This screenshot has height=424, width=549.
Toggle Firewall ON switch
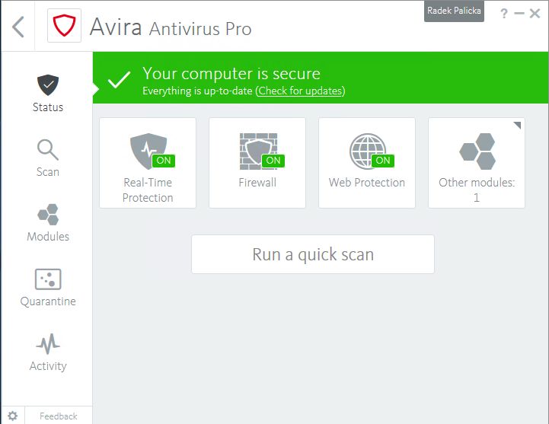click(x=273, y=161)
